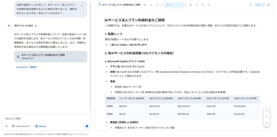277x137 pixels.
Task: Click 100ライセンス (JPY/月) table header
Action: click(x=218, y=98)
